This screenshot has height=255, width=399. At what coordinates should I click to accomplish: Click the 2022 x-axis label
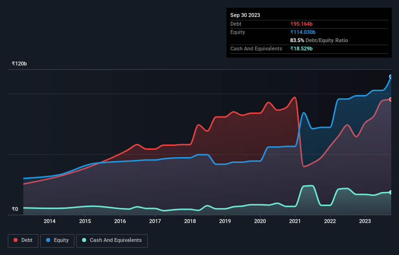coord(330,221)
